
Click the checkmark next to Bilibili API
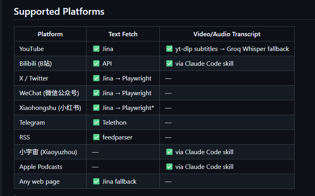(96, 63)
